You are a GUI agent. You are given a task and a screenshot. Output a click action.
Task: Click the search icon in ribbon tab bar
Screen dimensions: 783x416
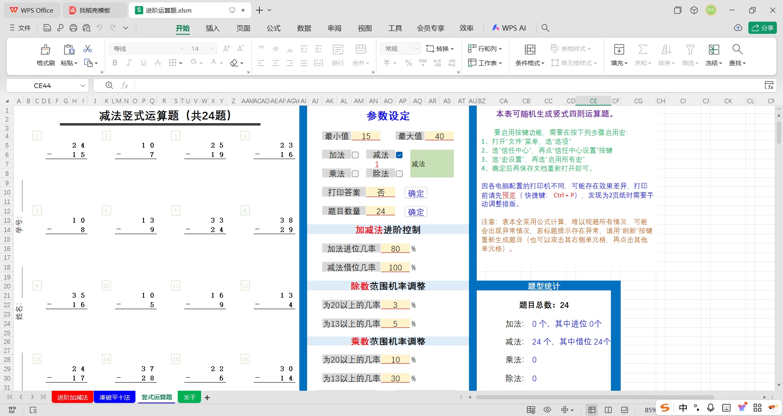tap(545, 28)
